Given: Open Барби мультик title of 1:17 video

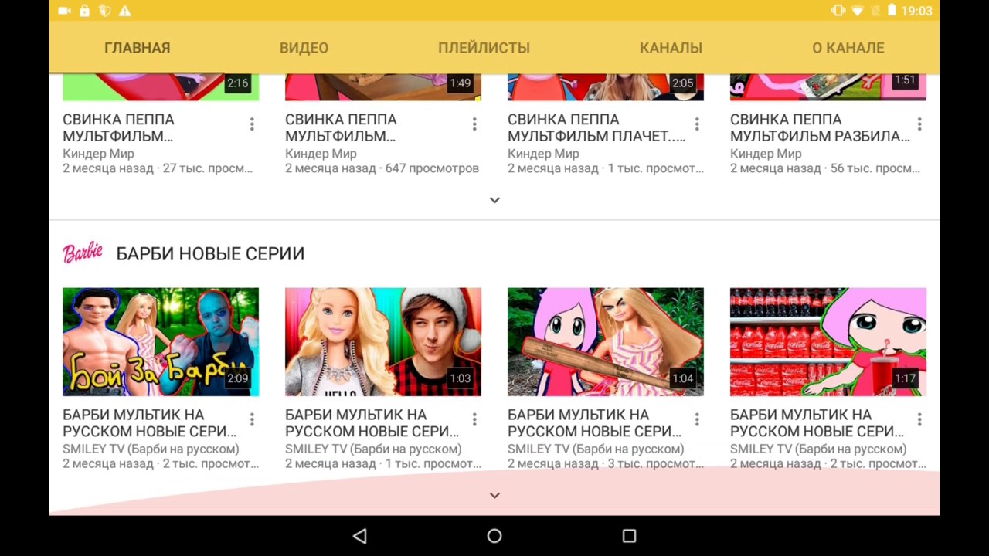Looking at the screenshot, I should tap(817, 423).
